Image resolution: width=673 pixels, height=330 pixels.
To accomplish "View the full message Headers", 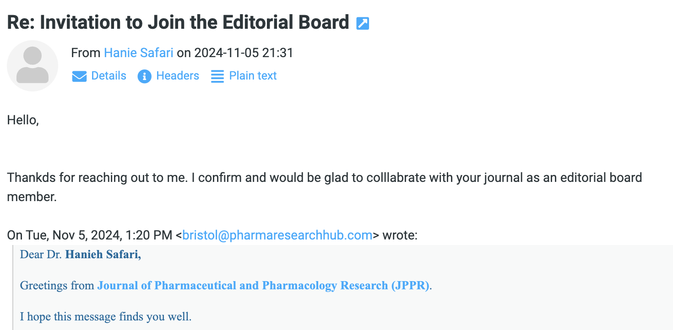I will (x=178, y=76).
